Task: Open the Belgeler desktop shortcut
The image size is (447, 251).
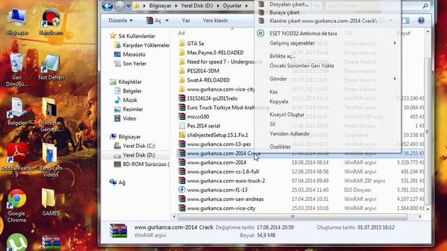Action: (x=17, y=112)
